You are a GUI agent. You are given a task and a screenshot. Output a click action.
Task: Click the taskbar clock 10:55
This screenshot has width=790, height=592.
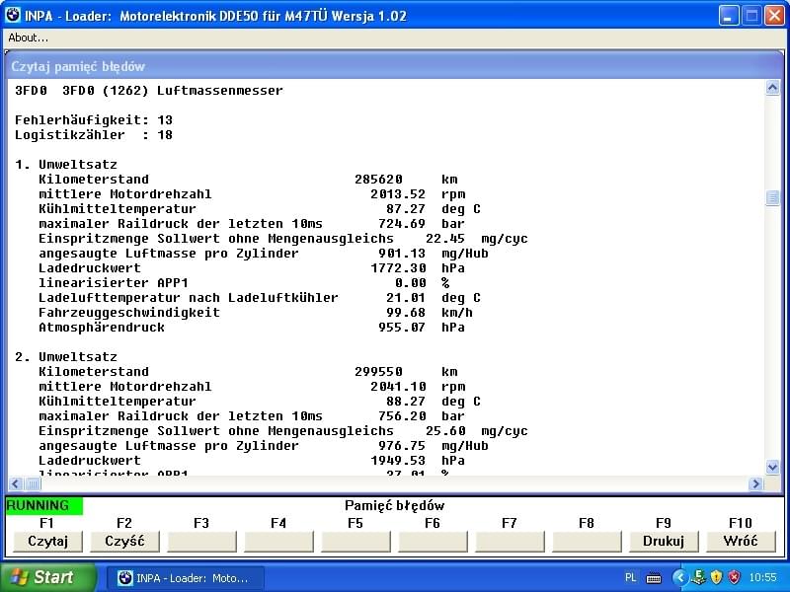762,577
